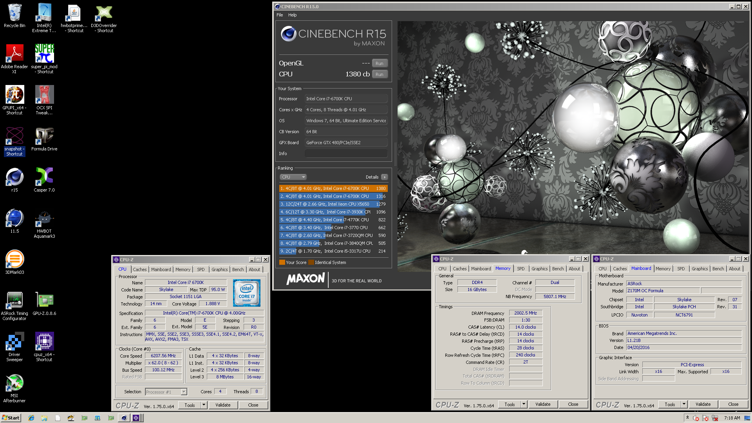Click the Intel Core i7 logo in CPU-Z
The width and height of the screenshot is (752, 423).
[247, 293]
